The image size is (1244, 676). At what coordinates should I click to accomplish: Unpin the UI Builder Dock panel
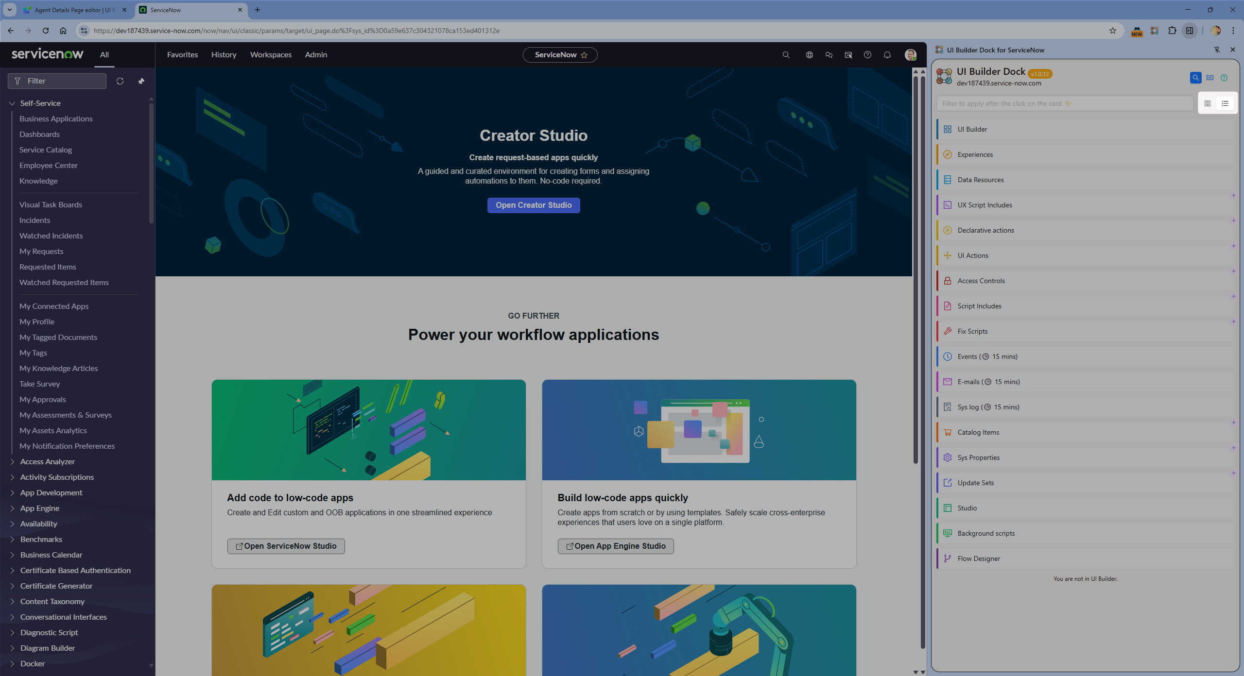click(x=1217, y=50)
